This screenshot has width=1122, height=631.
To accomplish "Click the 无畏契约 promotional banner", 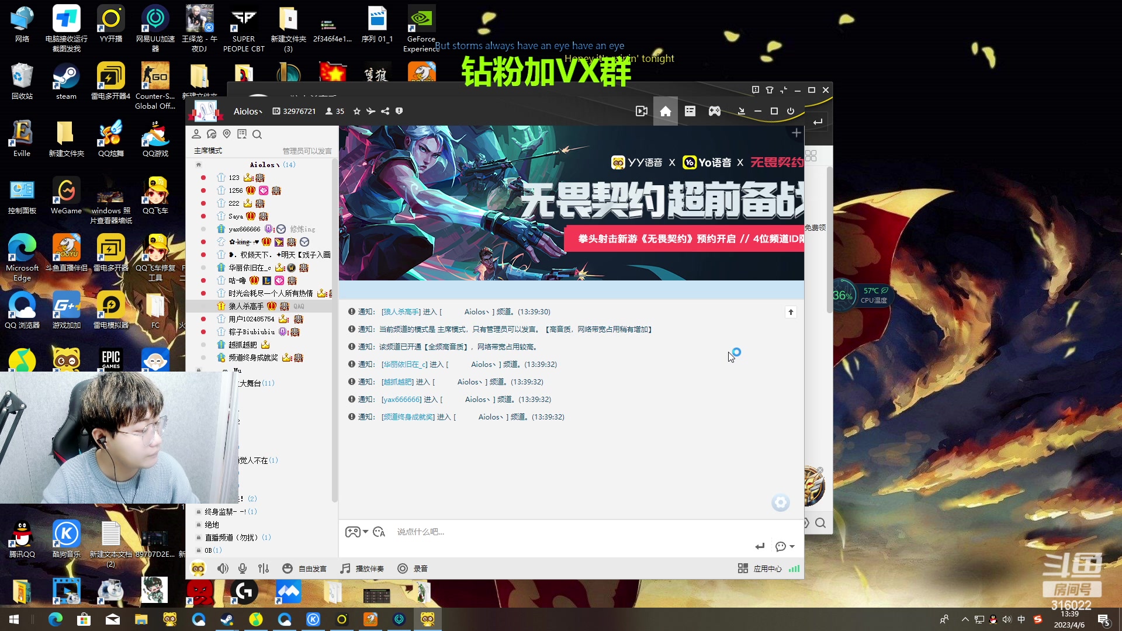I will tap(572, 203).
